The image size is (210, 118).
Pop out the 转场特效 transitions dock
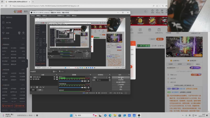coord(110,75)
